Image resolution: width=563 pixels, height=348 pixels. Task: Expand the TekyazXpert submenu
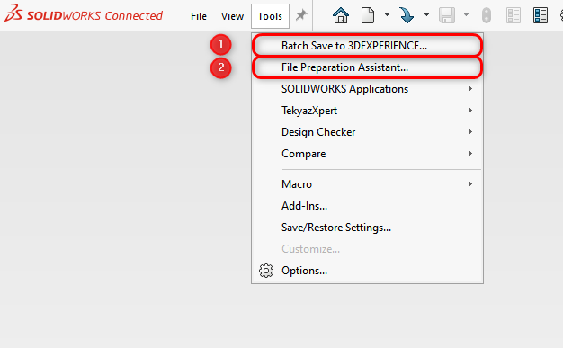[367, 111]
